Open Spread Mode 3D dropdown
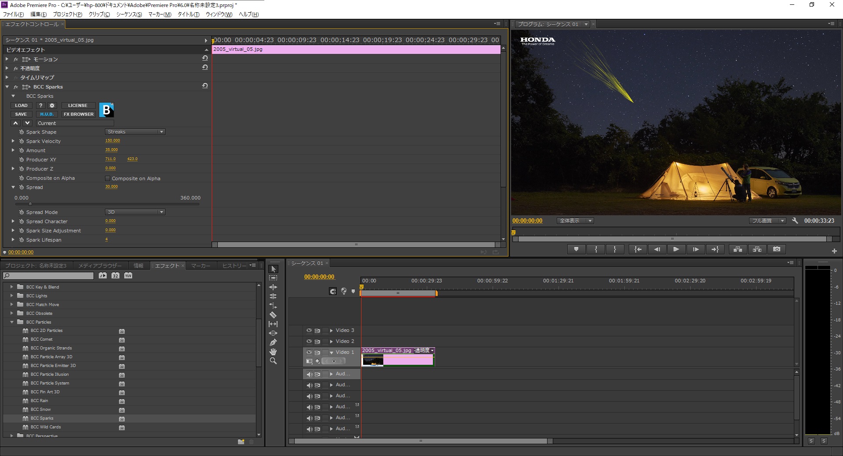Screen dimensions: 843x456 [x=135, y=212]
